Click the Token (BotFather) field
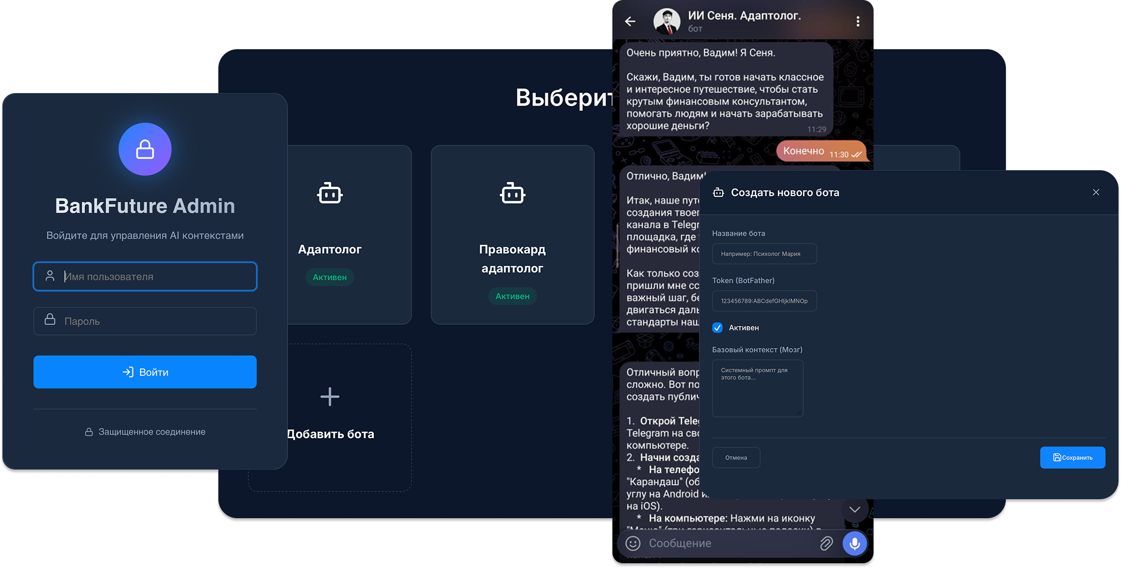Image resolution: width=1121 pixels, height=568 pixels. point(764,301)
